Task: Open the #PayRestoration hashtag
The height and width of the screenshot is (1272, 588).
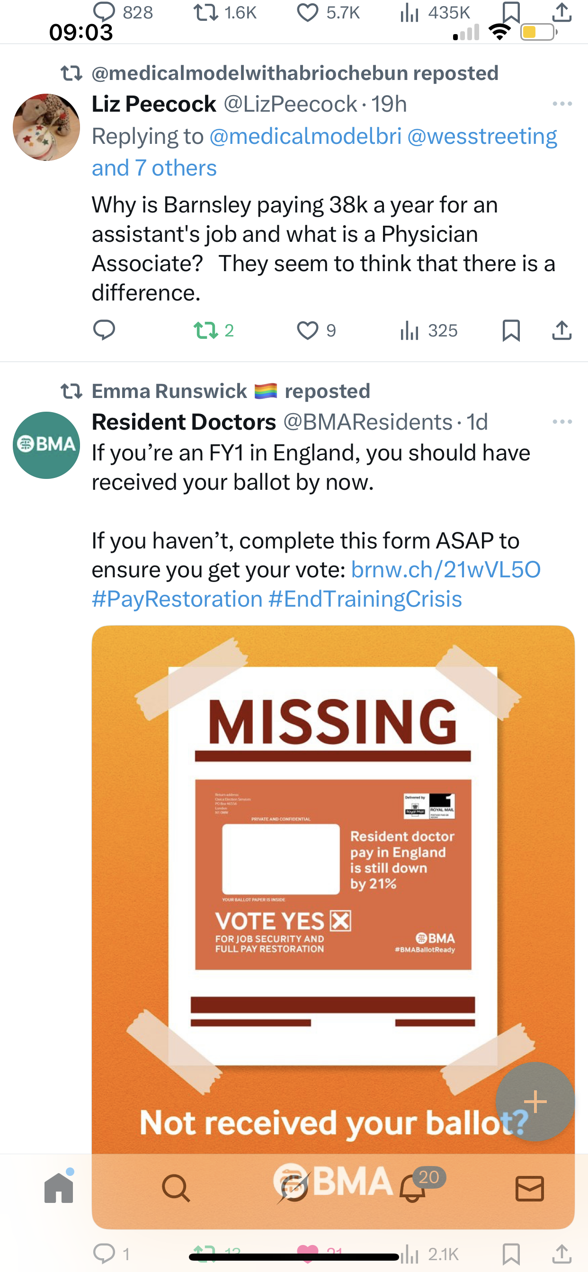Action: point(177,599)
